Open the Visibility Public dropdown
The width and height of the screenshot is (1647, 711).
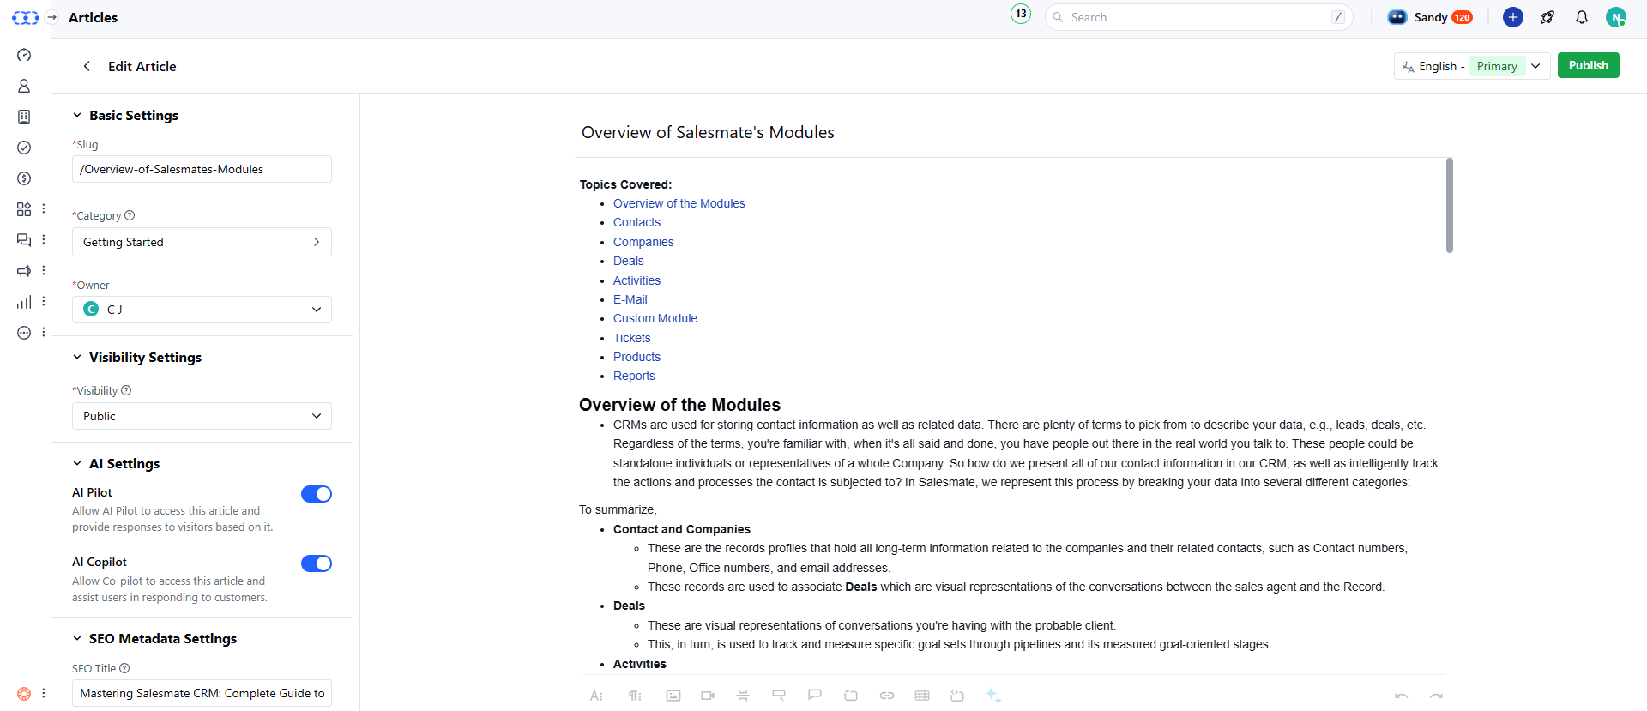202,416
